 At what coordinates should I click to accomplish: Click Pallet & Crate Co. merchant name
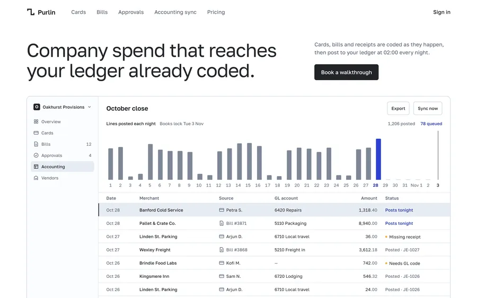157,223
